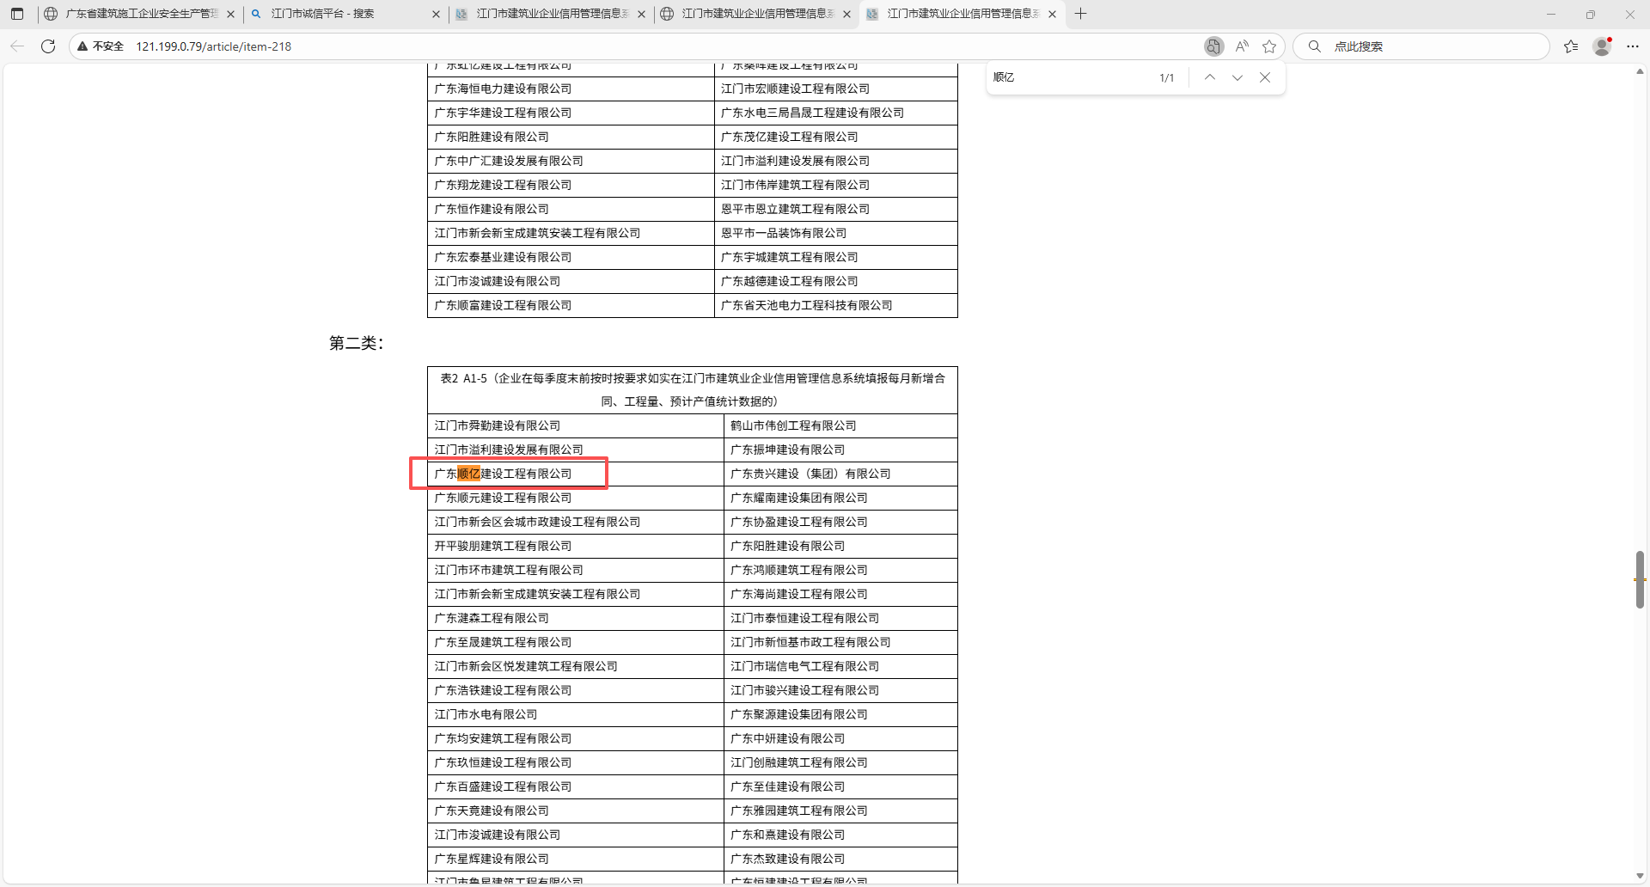Click the address bar URL text
Image resolution: width=1650 pixels, height=887 pixels.
pyautogui.click(x=214, y=46)
